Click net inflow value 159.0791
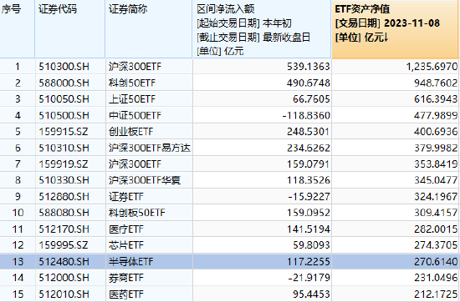 coord(309,164)
